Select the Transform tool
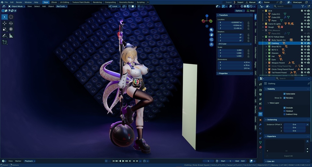The height and width of the screenshot is (167, 312). pyautogui.click(x=11, y=29)
